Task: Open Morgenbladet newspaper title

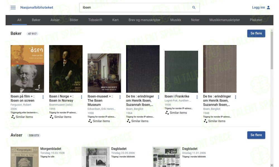Action: (x=51, y=149)
